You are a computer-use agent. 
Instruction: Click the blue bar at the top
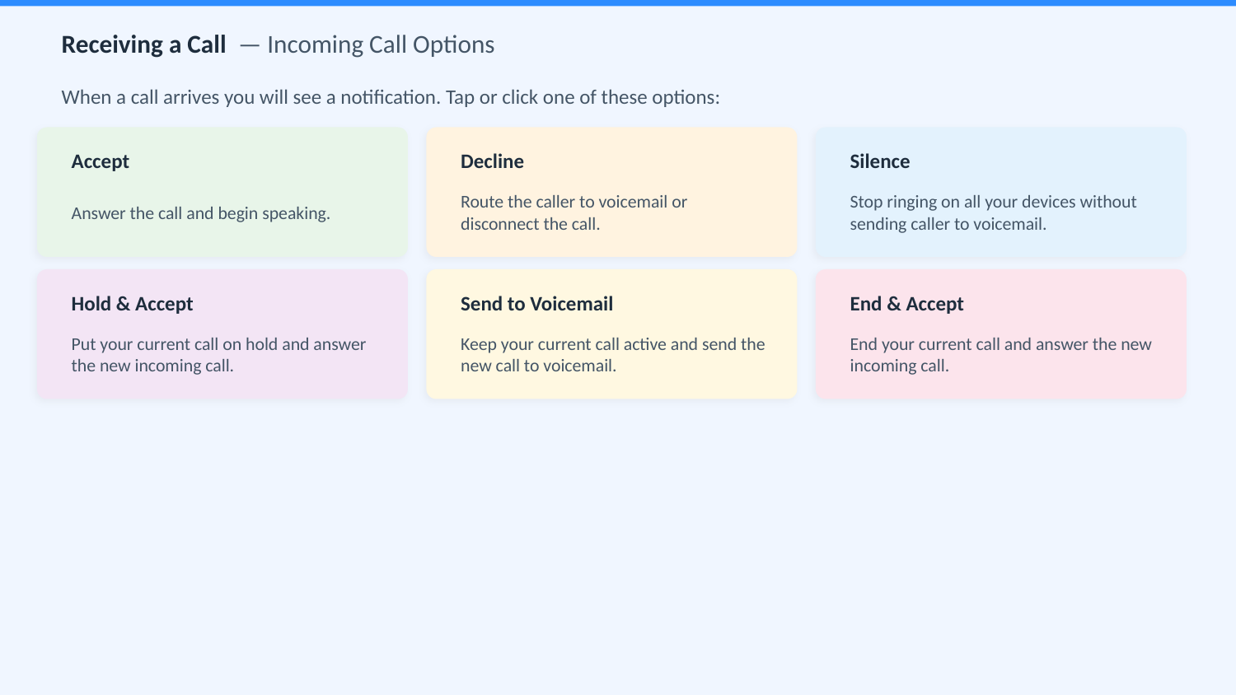pos(618,2)
